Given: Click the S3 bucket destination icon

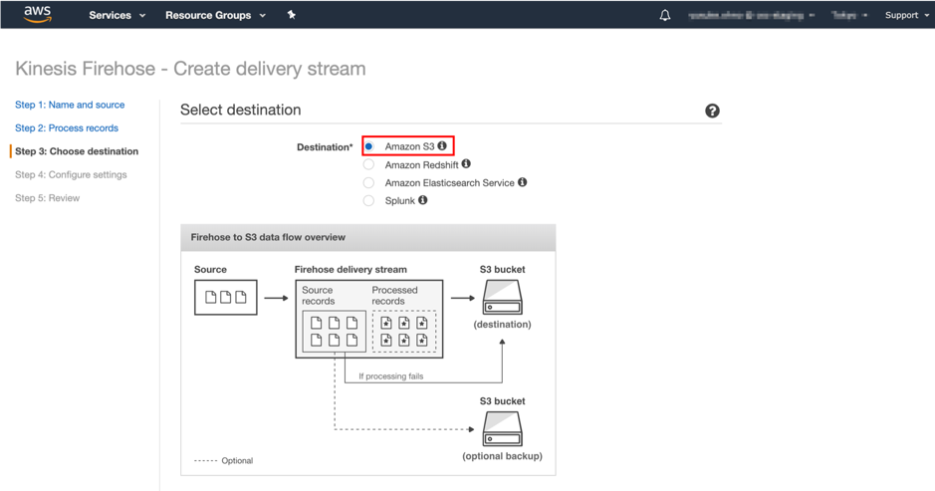Looking at the screenshot, I should pyautogui.click(x=502, y=297).
